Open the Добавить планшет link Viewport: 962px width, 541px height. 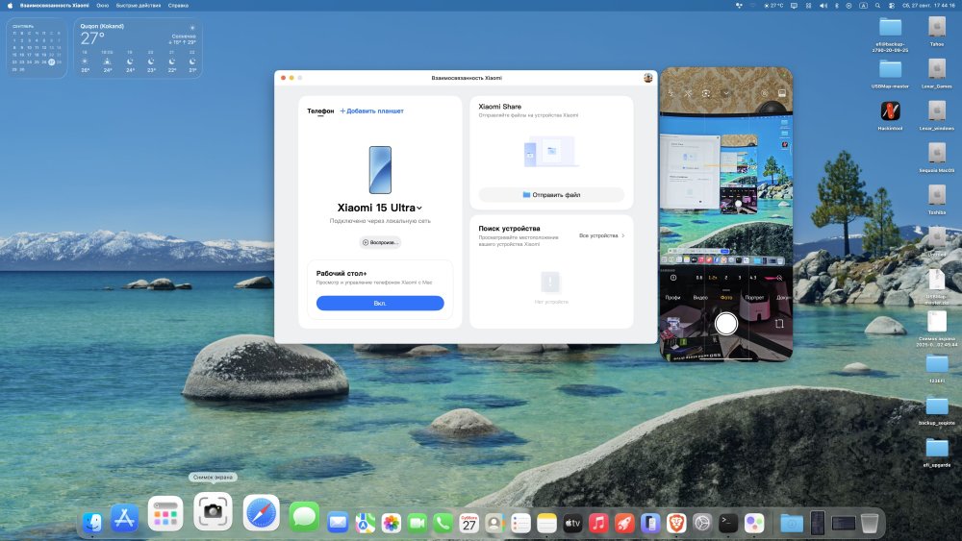click(371, 111)
